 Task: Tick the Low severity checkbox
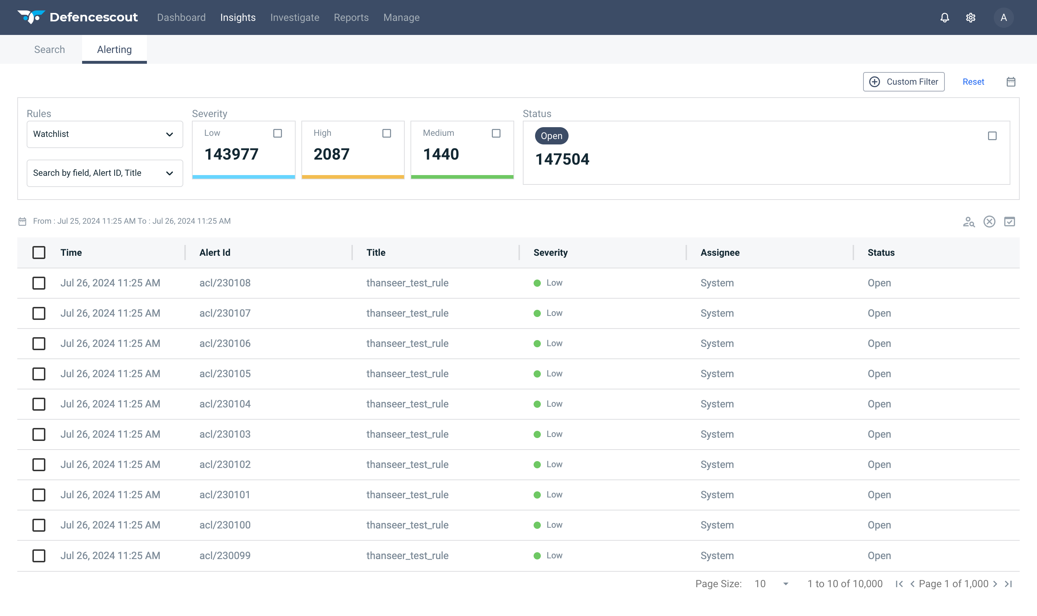(x=278, y=133)
